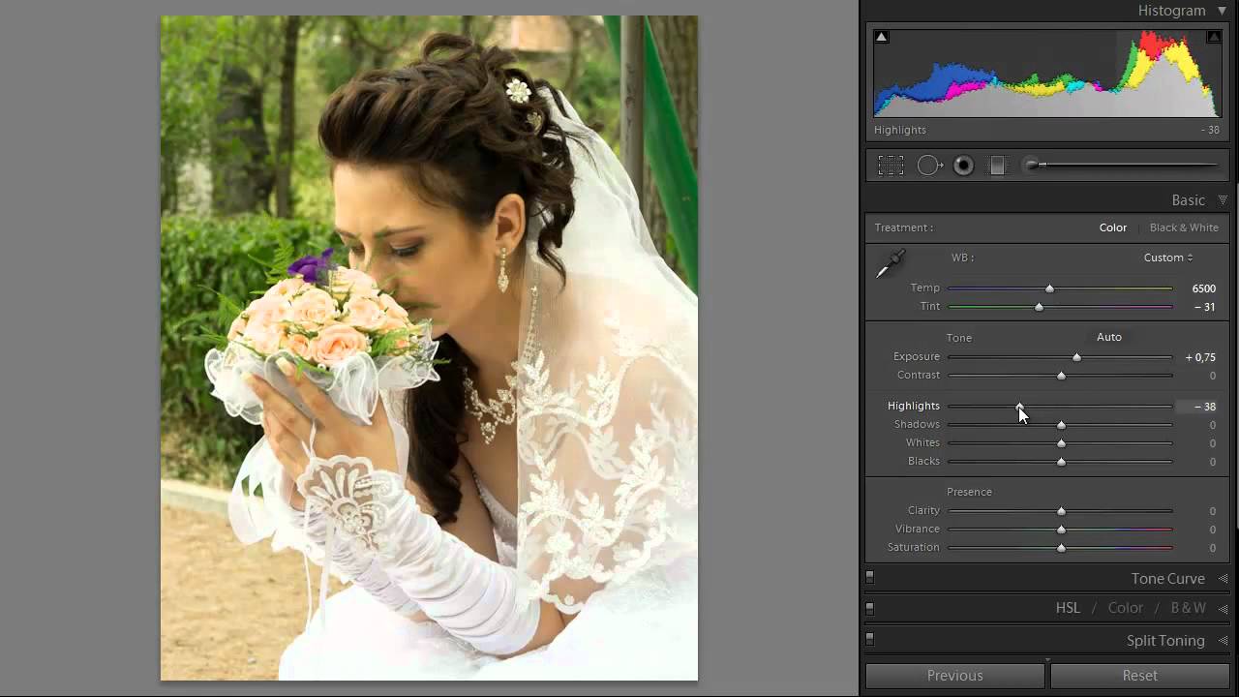Set Treatment to Color
1239x697 pixels.
pos(1113,227)
